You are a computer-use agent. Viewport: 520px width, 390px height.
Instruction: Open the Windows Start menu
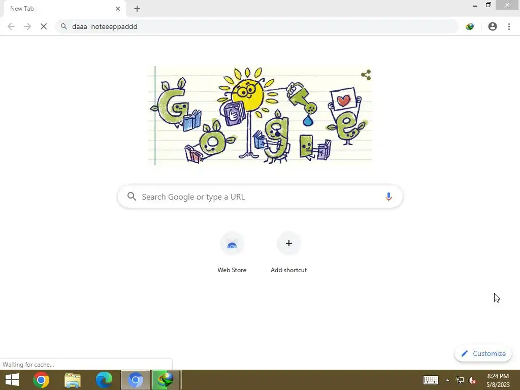tap(12, 380)
